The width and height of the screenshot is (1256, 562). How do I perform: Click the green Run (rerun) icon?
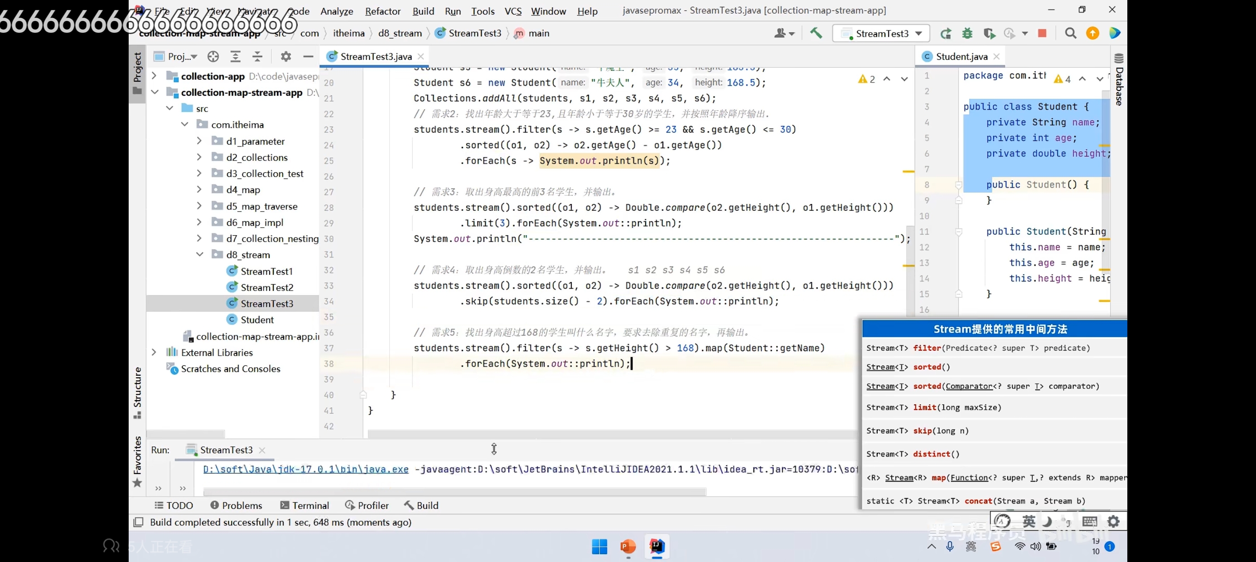pos(946,33)
